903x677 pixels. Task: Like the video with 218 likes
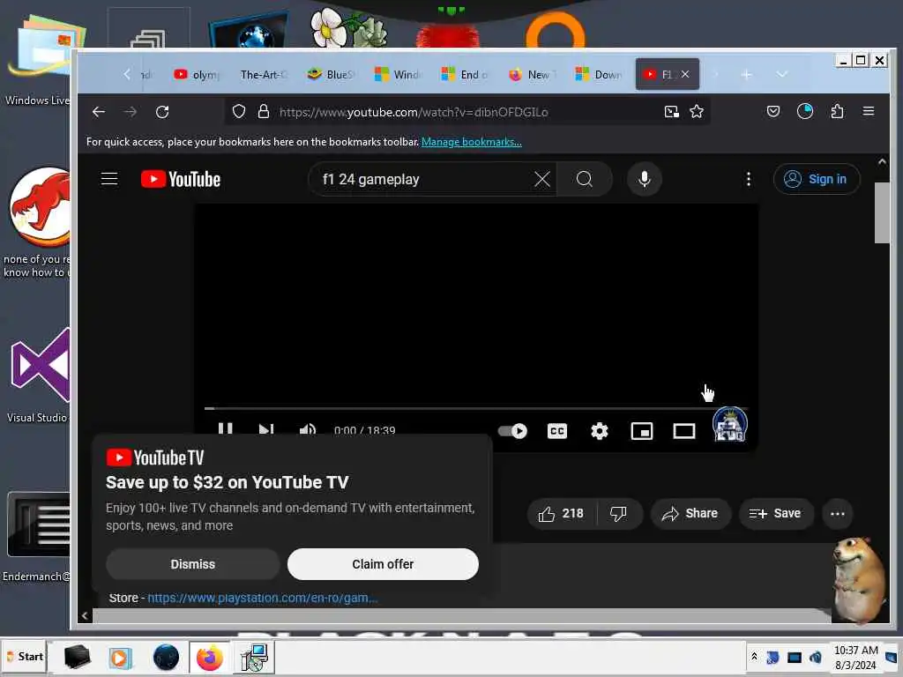point(561,514)
